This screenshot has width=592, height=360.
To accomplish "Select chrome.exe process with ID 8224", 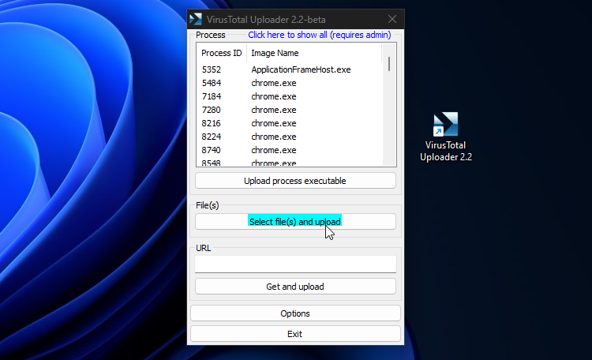I will click(290, 137).
